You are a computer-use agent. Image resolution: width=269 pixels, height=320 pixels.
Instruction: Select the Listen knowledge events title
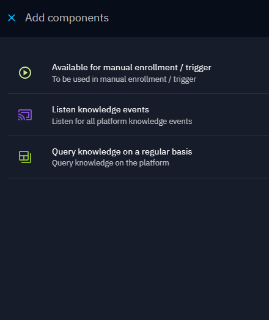100,109
